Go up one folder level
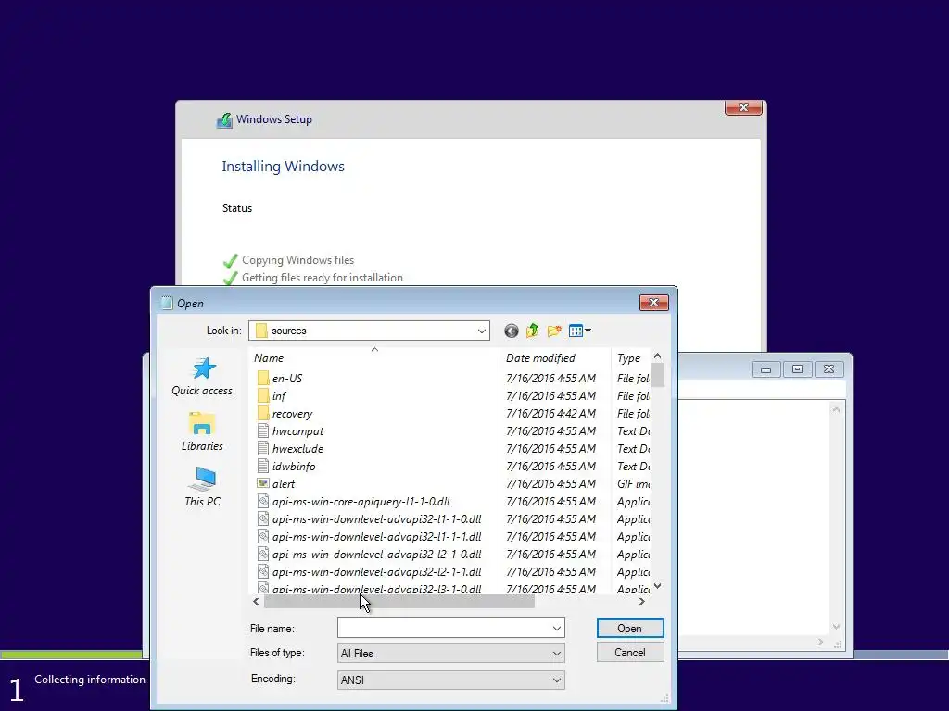The width and height of the screenshot is (949, 711). point(533,331)
